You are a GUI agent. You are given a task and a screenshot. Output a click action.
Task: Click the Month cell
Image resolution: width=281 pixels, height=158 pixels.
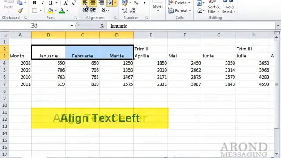[20, 56]
